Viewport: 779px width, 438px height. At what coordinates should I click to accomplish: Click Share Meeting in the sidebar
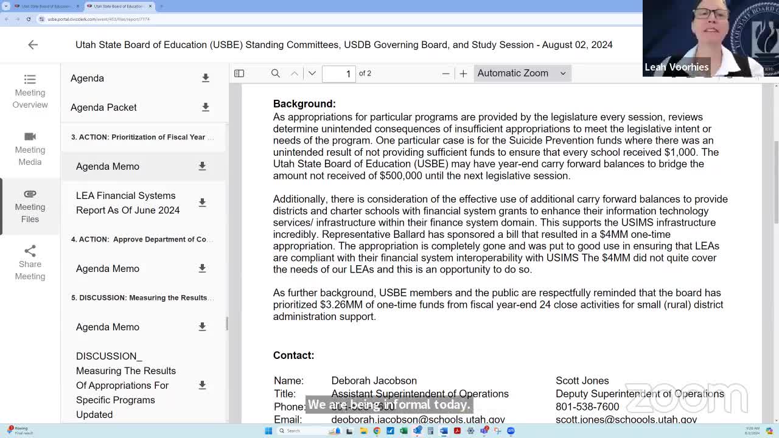click(30, 263)
